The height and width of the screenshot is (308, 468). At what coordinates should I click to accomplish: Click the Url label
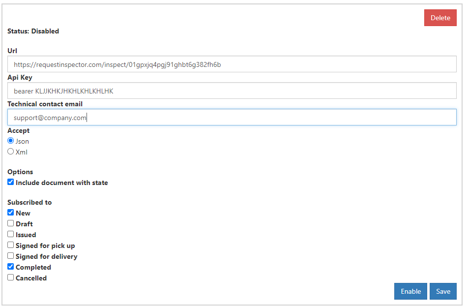[12, 51]
